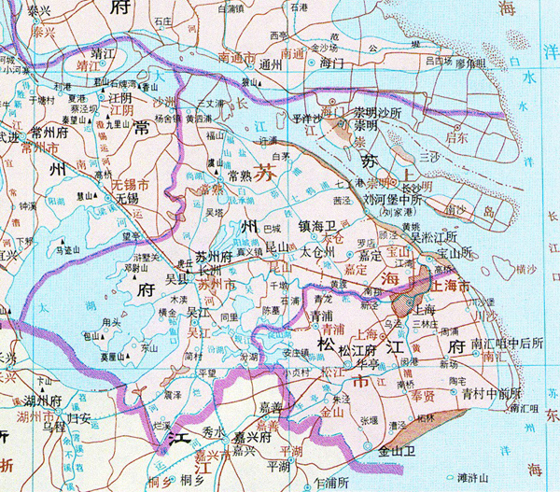
Task: Click the 海门 label near 通州
Action: [332, 63]
